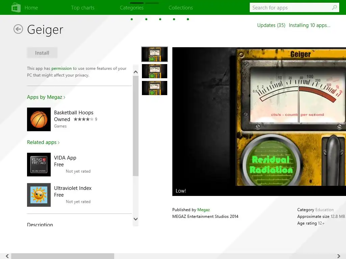Select third screenshot thumbnail
The image size is (346, 259).
tap(154, 88)
